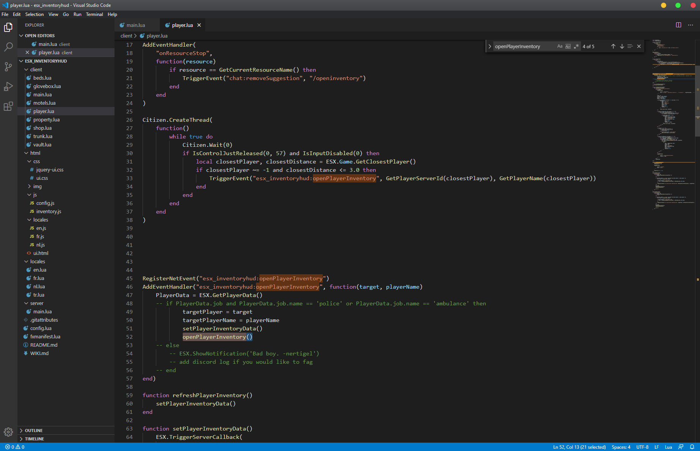Toggle Match Whole Word in Find widget
Viewport: 700px width, 451px height.
[568, 46]
